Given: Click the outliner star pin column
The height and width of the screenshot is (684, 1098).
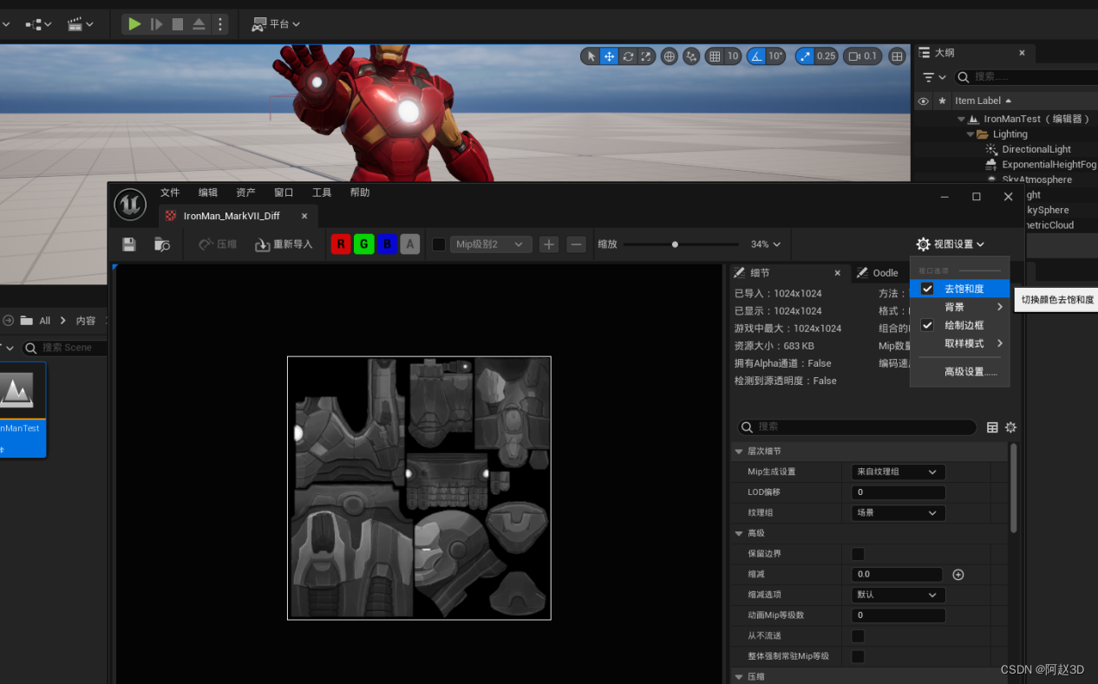Looking at the screenshot, I should 942,101.
